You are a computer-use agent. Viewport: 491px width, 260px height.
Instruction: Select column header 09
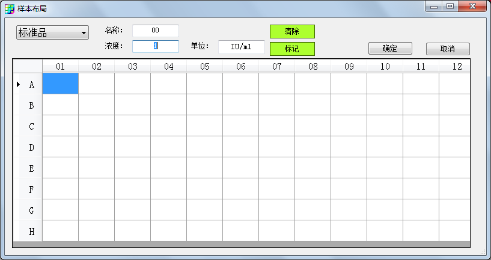pos(349,66)
